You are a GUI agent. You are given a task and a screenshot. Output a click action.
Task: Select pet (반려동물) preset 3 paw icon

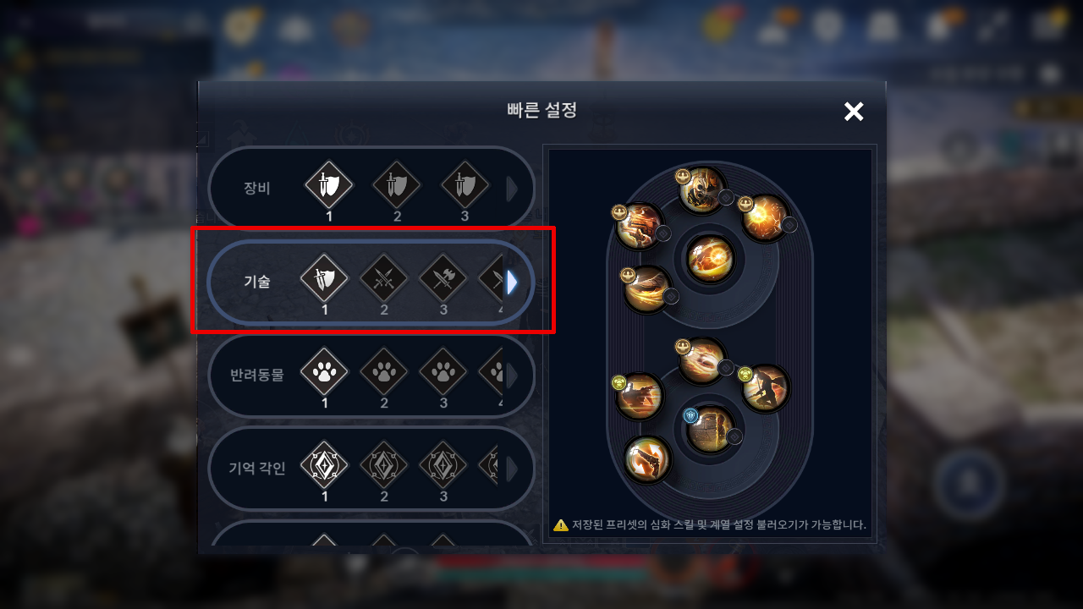pyautogui.click(x=443, y=372)
